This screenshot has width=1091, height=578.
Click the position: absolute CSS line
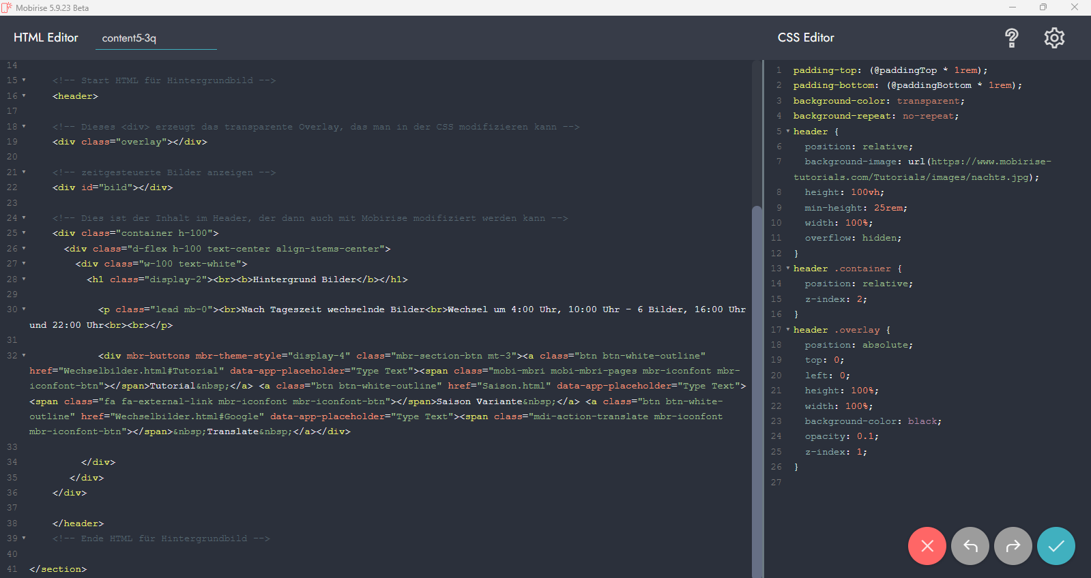858,345
